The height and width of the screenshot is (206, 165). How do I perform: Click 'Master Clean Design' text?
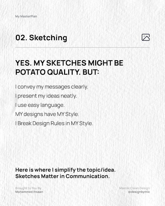coord(135,188)
